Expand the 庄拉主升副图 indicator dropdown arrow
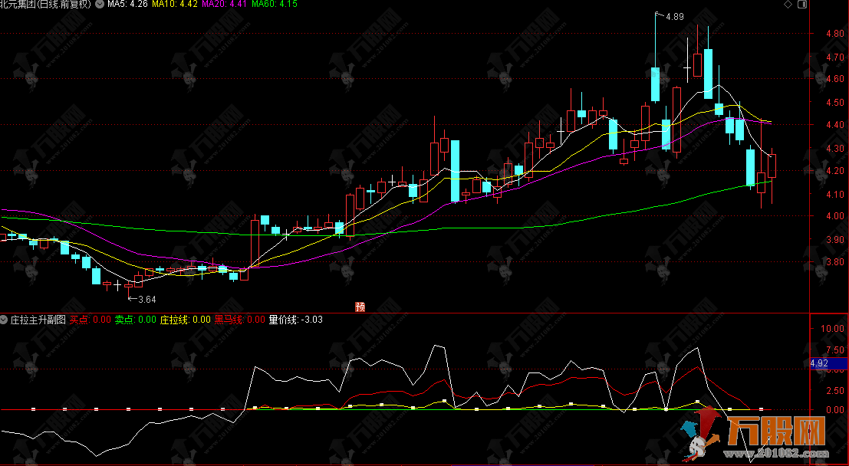Image resolution: width=849 pixels, height=466 pixels. [5, 320]
